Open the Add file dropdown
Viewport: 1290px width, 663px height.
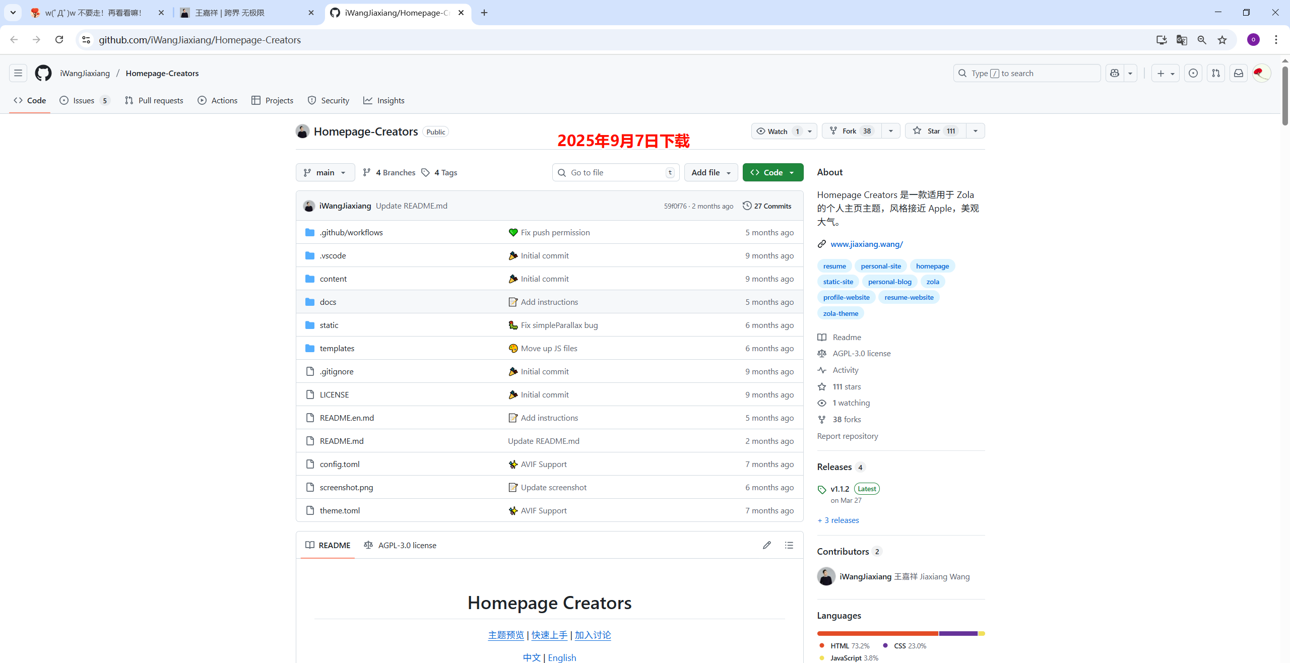coord(711,172)
